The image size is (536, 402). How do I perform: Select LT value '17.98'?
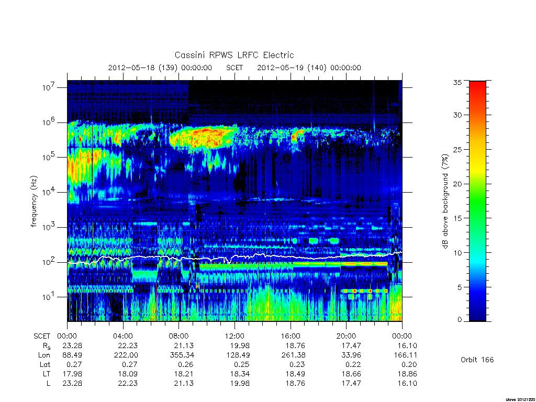pos(72,374)
